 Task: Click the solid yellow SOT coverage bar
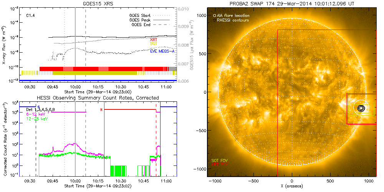pyautogui.click(x=95, y=73)
